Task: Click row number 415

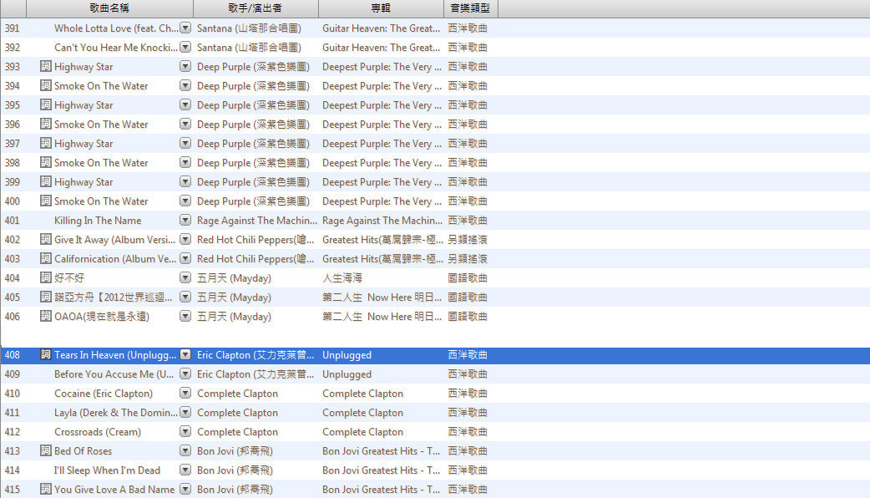Action: click(13, 489)
